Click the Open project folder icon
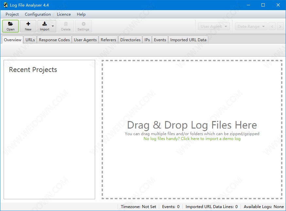Viewport: 286px width, 211px height. (x=10, y=24)
